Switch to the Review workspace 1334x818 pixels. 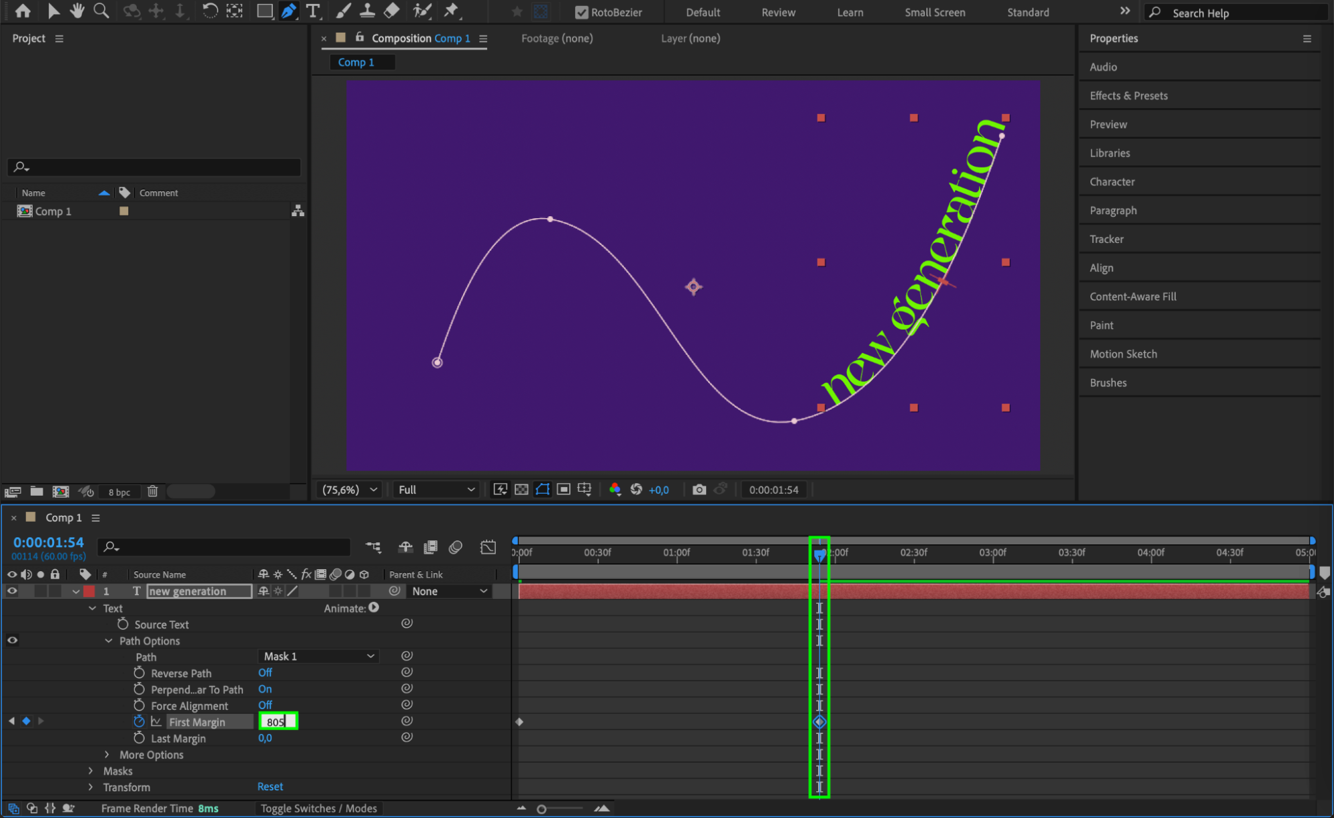[778, 12]
